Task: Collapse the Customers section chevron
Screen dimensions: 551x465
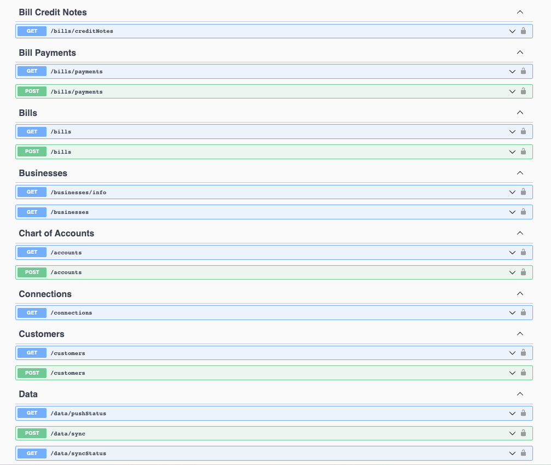Action: [520, 333]
